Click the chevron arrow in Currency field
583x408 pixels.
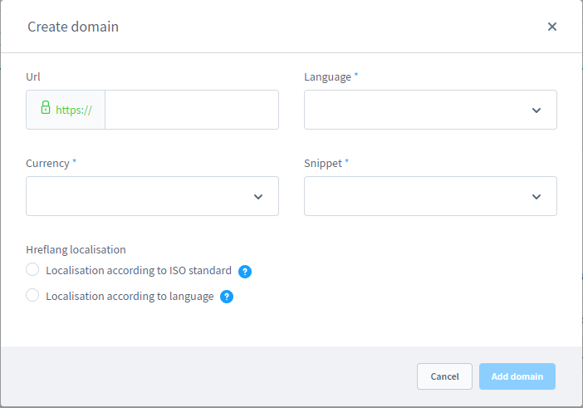[258, 197]
